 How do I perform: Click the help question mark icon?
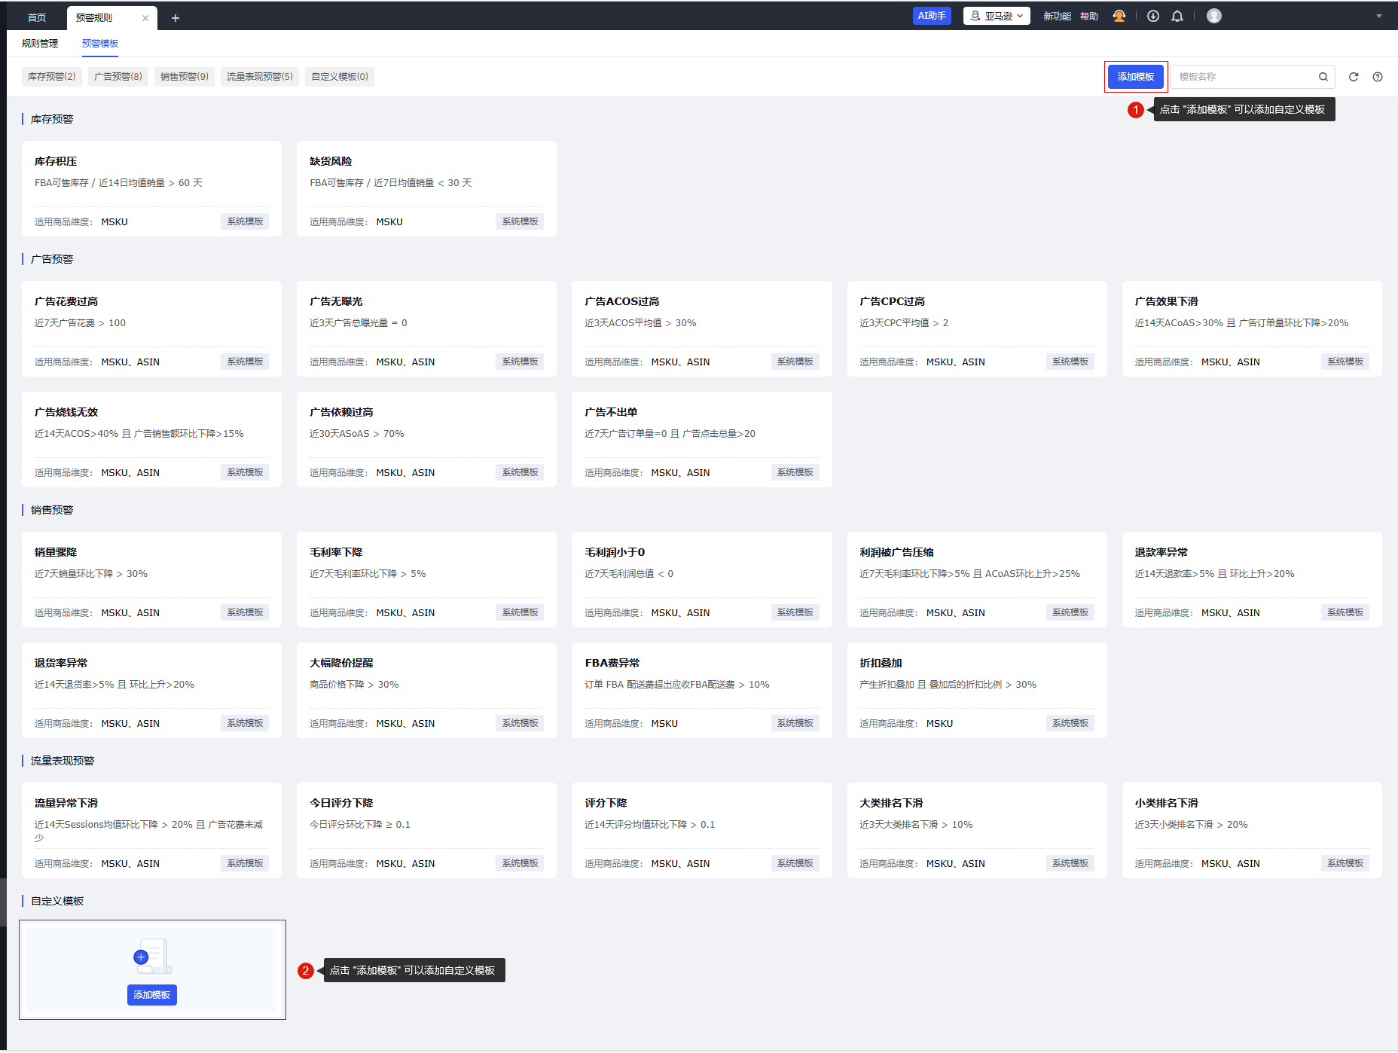1378,77
